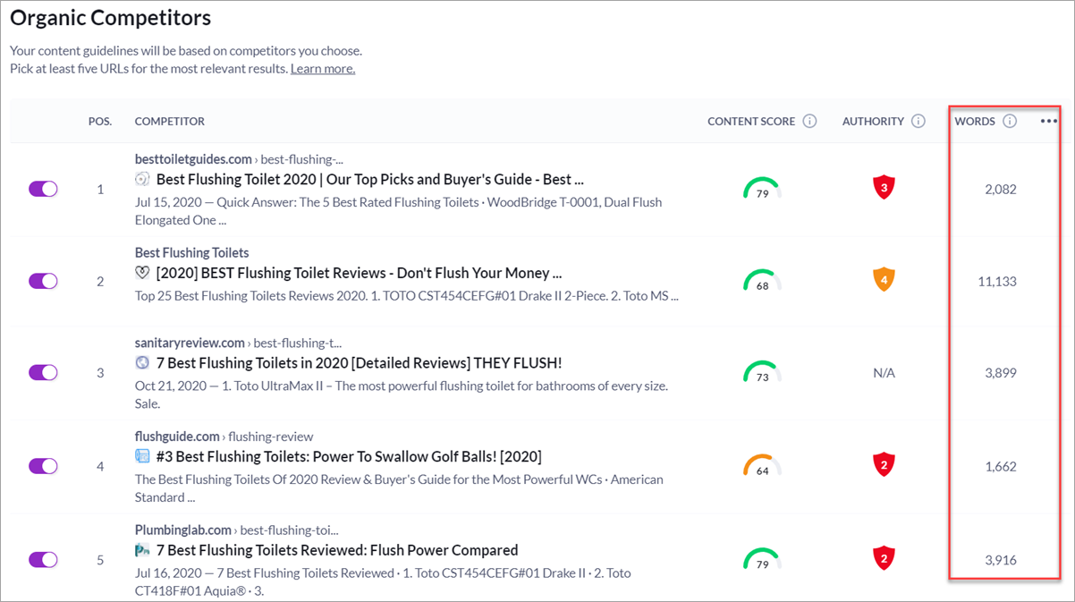Click the orange authority shield showing 4

pyautogui.click(x=884, y=280)
